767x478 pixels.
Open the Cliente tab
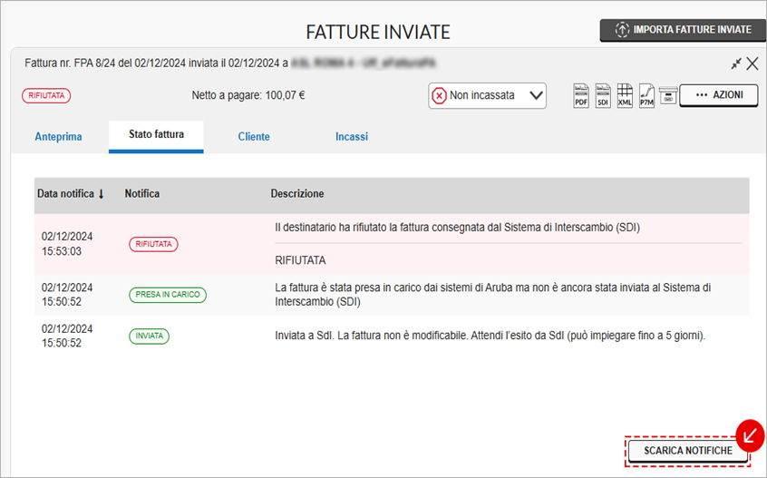(254, 137)
